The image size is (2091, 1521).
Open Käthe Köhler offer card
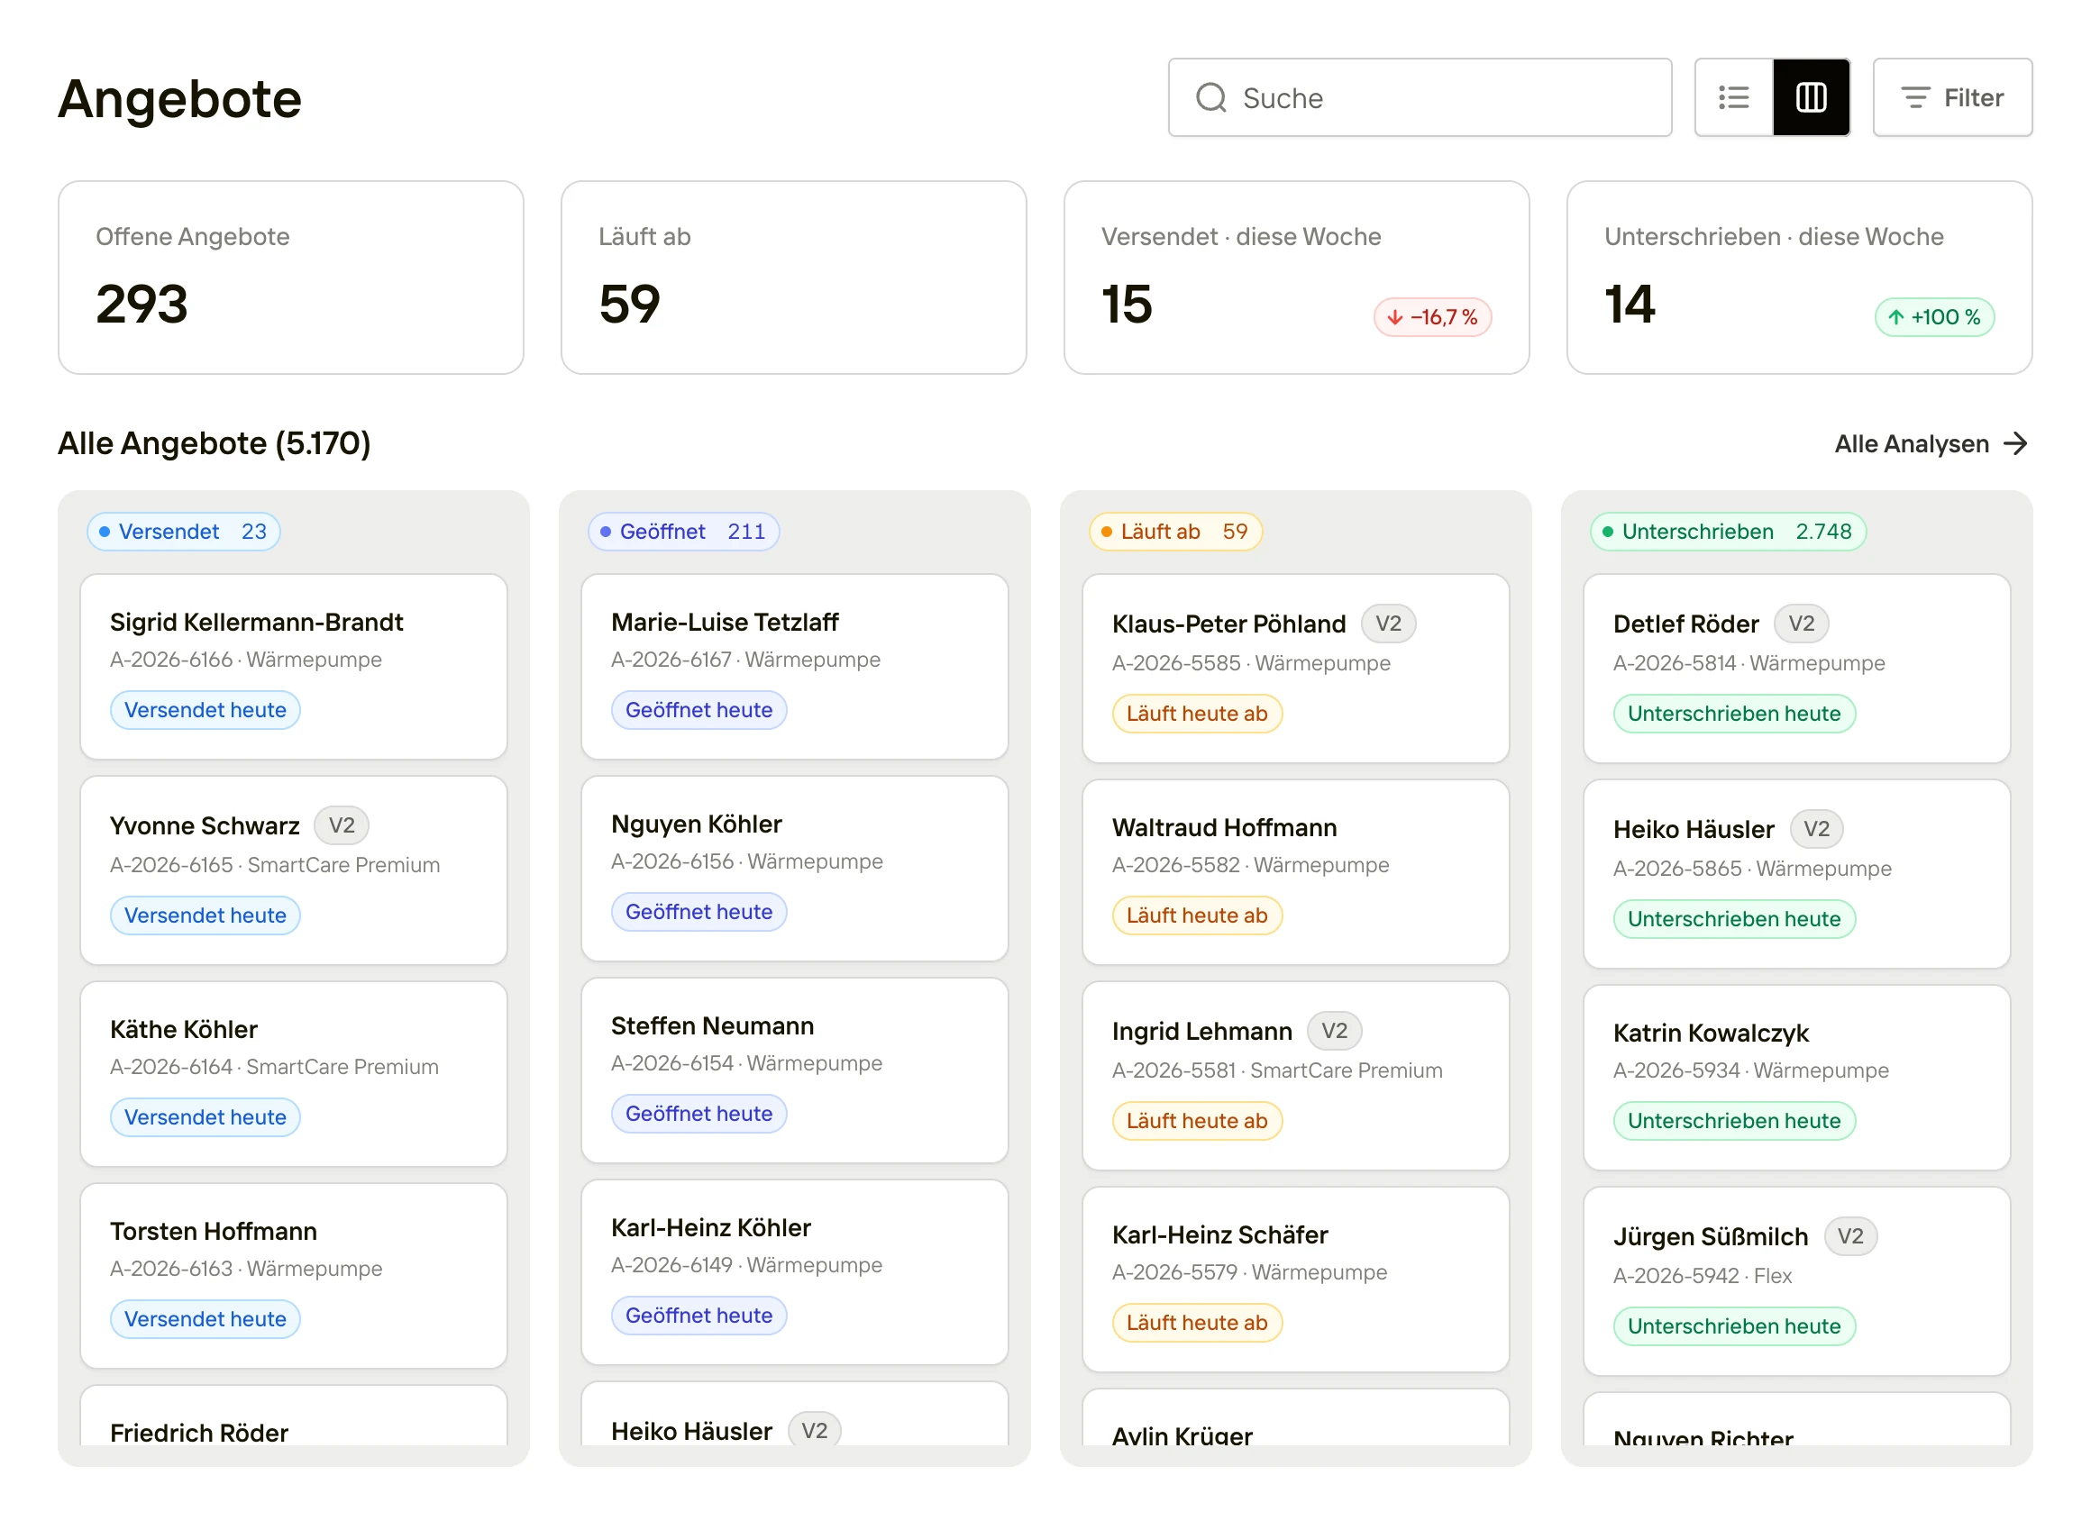pyautogui.click(x=293, y=1074)
